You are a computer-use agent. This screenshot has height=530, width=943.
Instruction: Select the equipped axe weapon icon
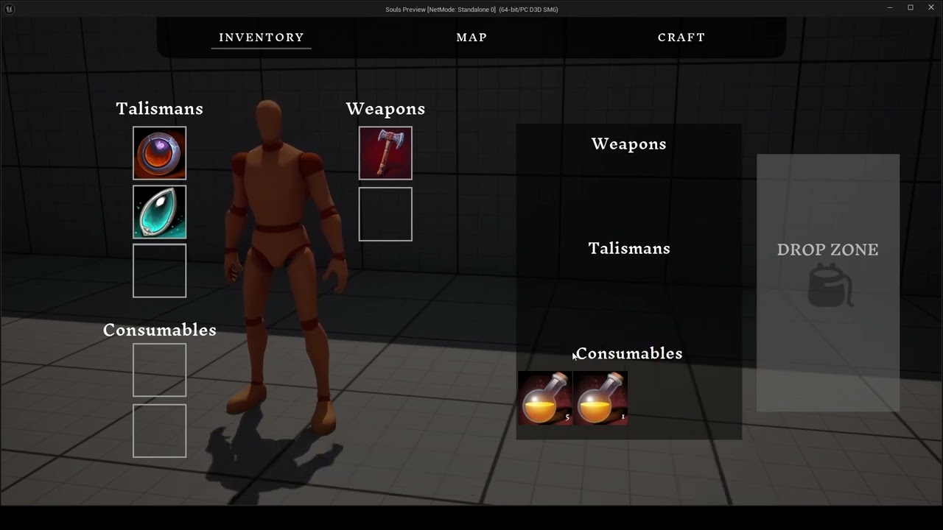[x=385, y=153]
